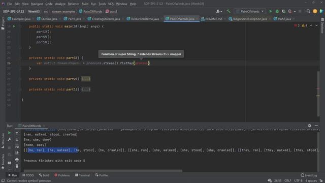Screen dimensions: 325x183
Task: Click the errors and warnings indicator
Action: point(301,25)
